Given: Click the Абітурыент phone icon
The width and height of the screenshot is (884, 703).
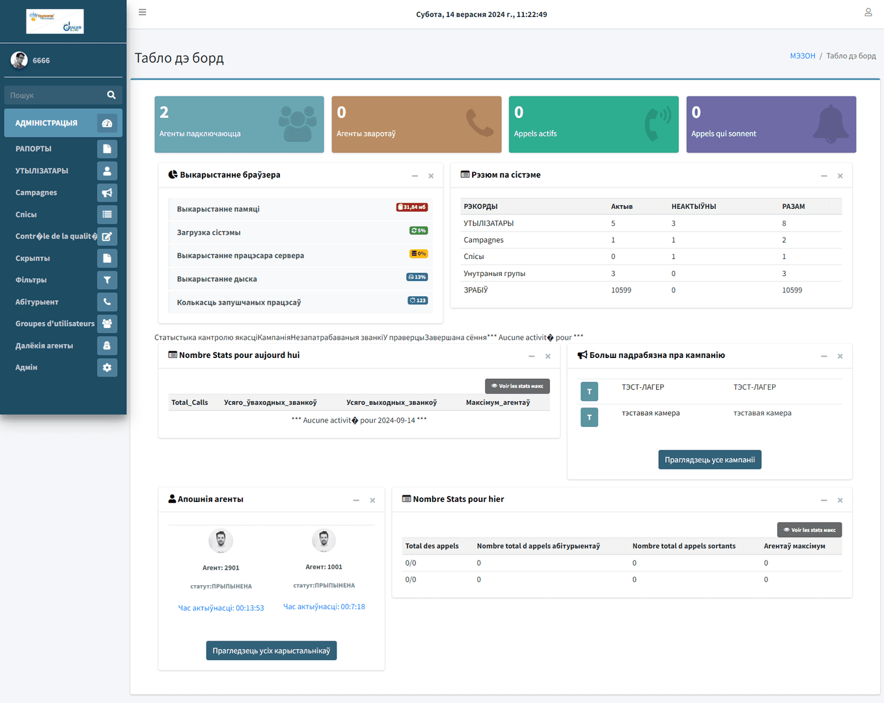Looking at the screenshot, I should [107, 301].
